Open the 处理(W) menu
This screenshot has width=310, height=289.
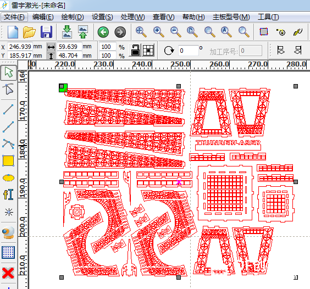[x=132, y=17]
